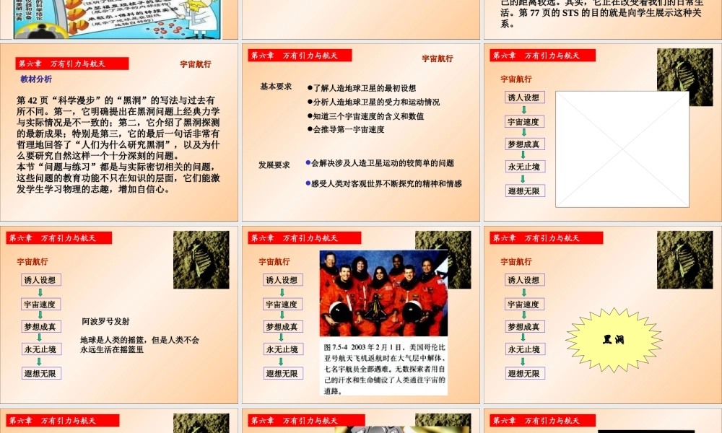Click the yellow 黑洞 starburst shape
Image resolution: width=722 pixels, height=433 pixels.
pyautogui.click(x=614, y=340)
